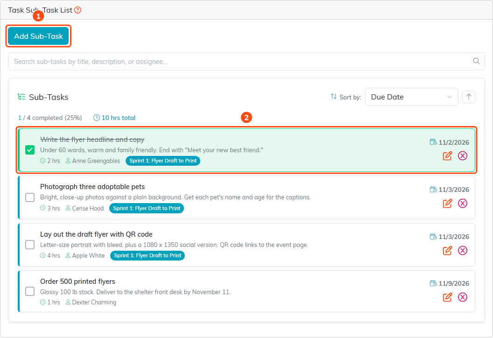493x338 pixels.
Task: Check the Order 500 printed flyers checkbox
Action: (x=30, y=291)
